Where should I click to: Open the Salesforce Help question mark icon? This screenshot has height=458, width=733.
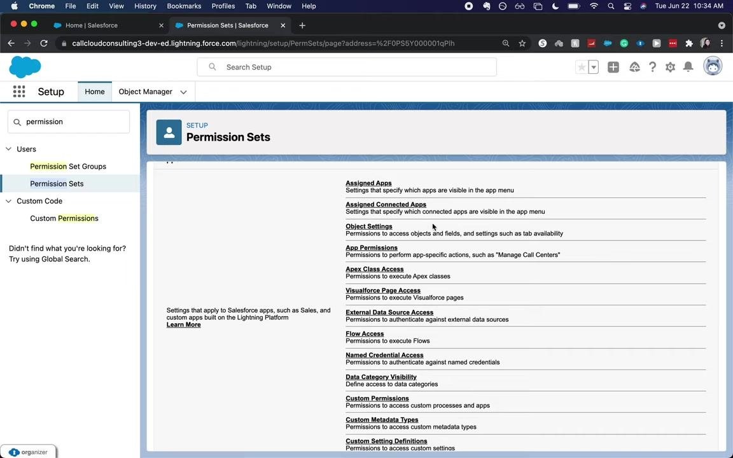coord(653,67)
